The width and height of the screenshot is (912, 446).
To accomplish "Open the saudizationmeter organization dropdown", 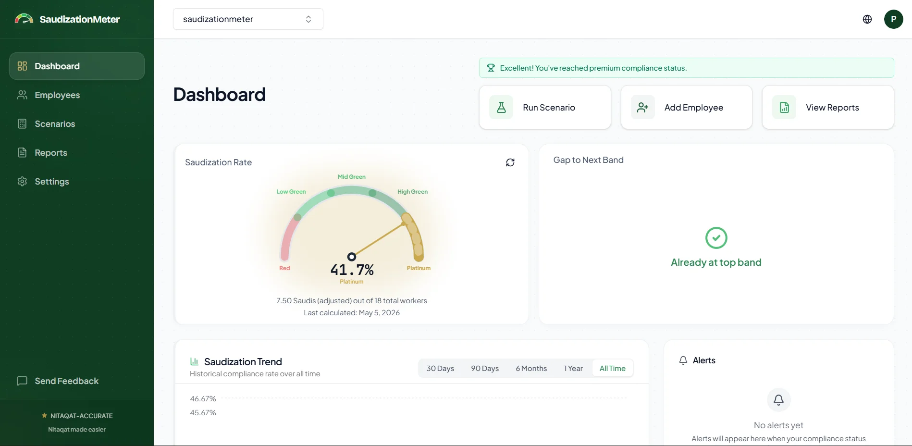I will coord(248,19).
